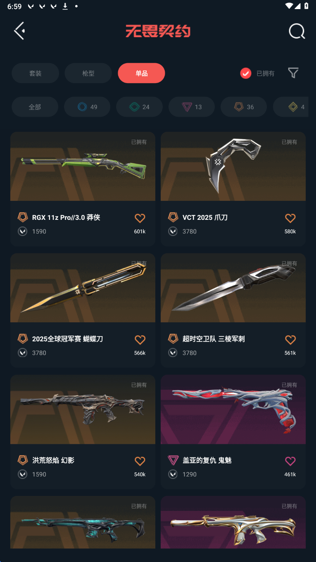316x562 pixels.
Task: Open the RGX 11z Pro rifle image
Action: 83,167
